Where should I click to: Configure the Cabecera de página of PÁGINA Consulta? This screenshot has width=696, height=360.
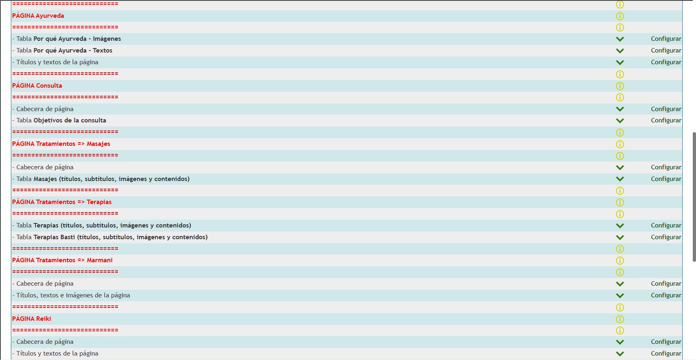coord(666,109)
